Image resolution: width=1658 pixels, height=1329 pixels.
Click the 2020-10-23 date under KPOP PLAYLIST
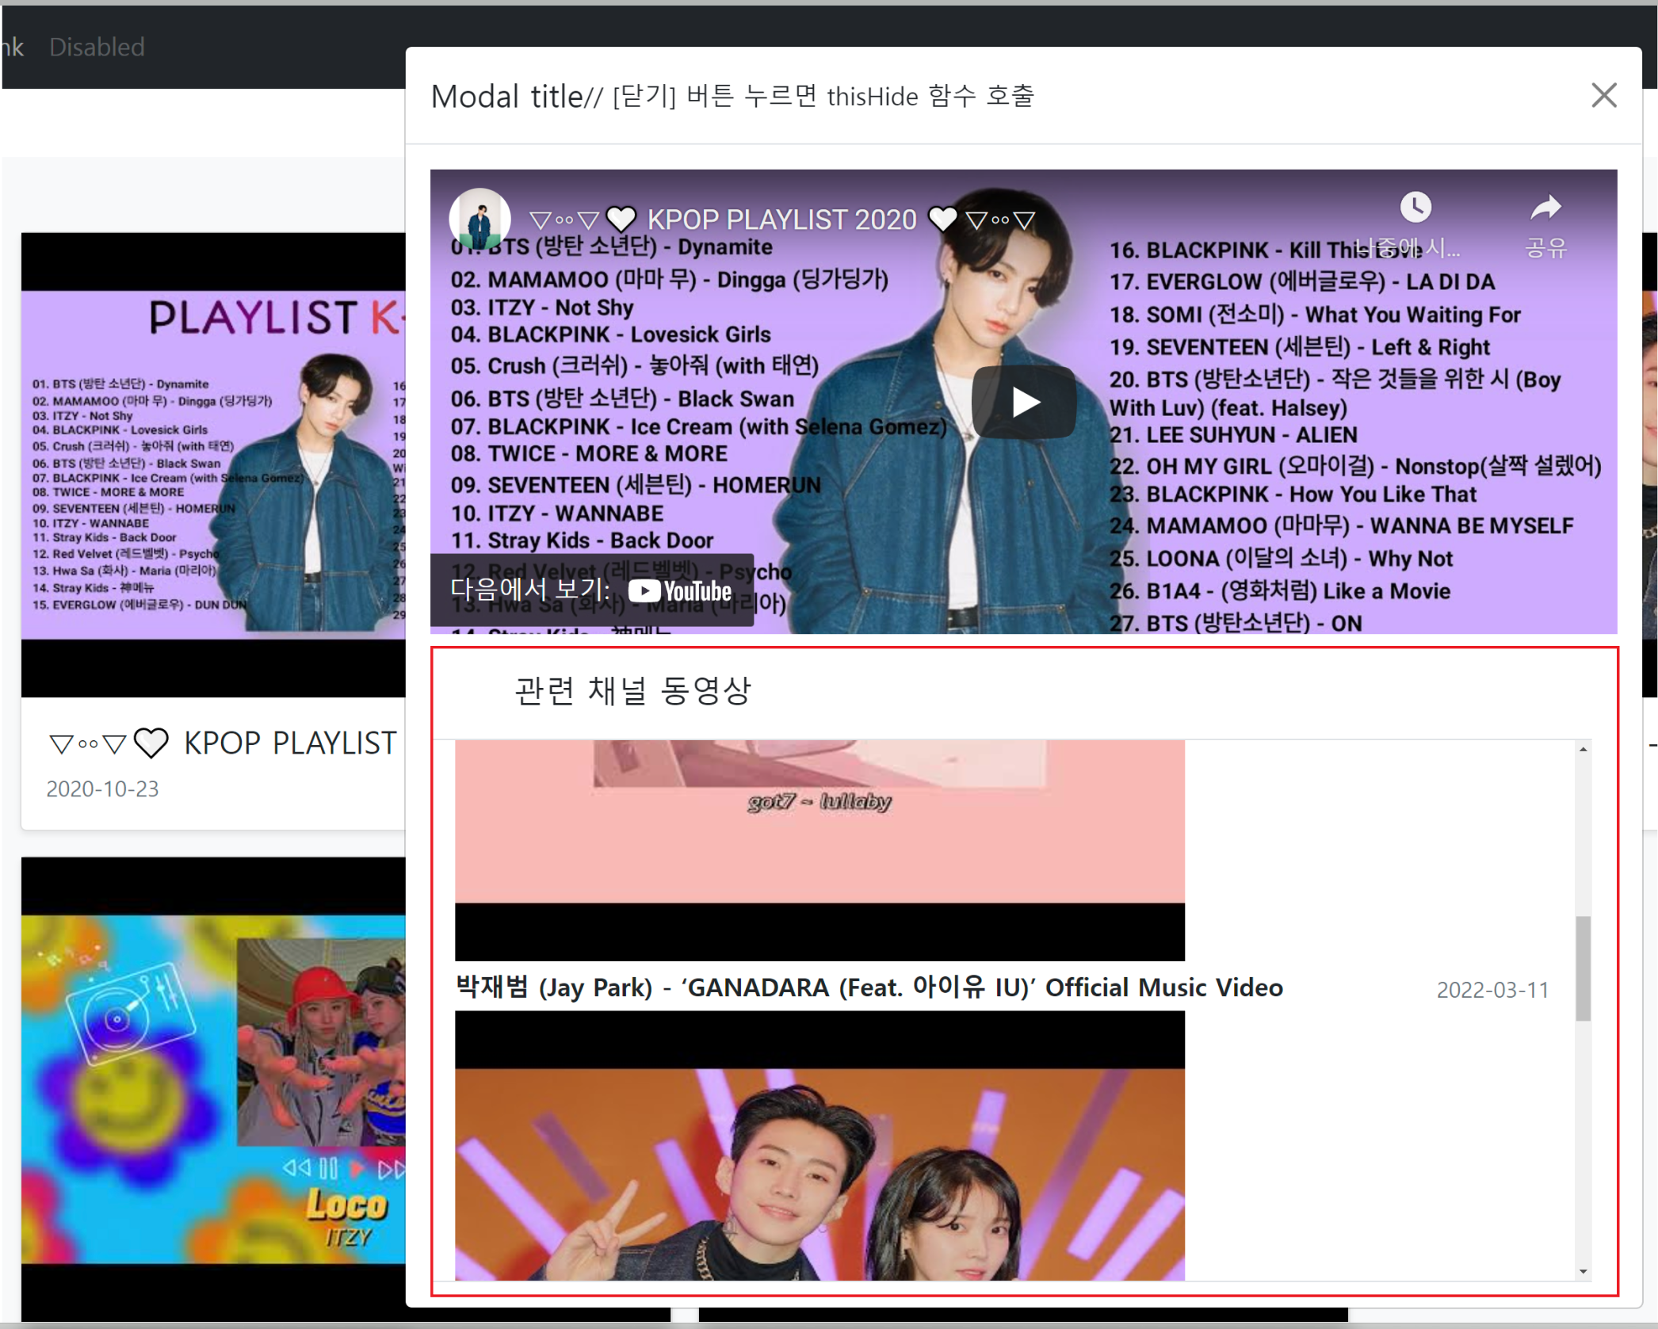[x=102, y=789]
